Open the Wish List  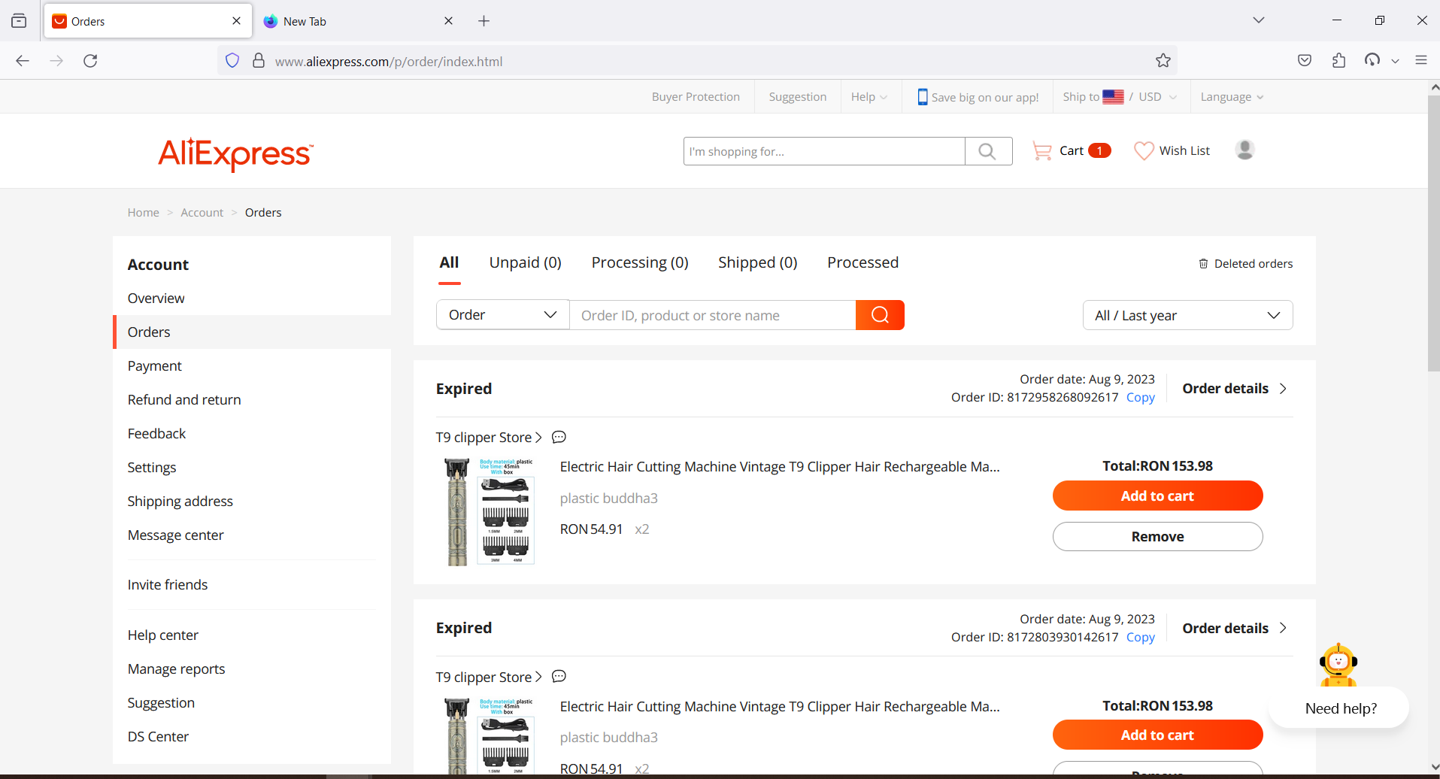tap(1172, 150)
